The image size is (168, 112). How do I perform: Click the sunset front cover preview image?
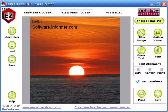tap(75, 60)
